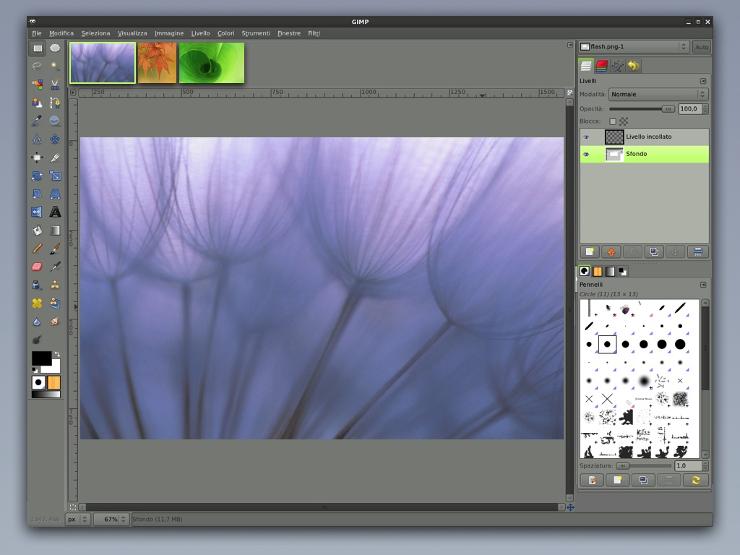
Task: Open the px units dropdown
Action: (77, 519)
